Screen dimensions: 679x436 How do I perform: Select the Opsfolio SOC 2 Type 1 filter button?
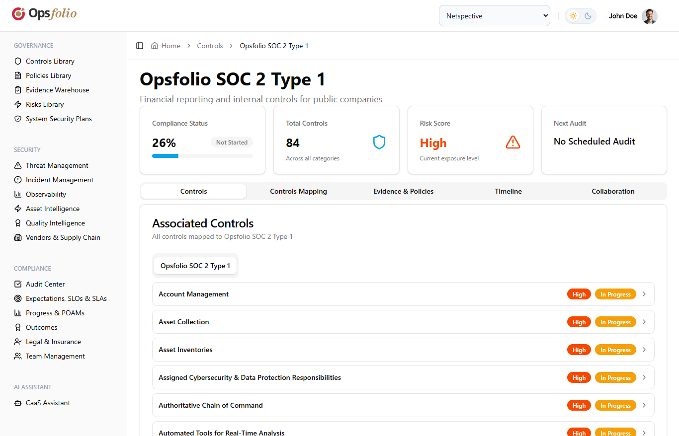coord(195,265)
